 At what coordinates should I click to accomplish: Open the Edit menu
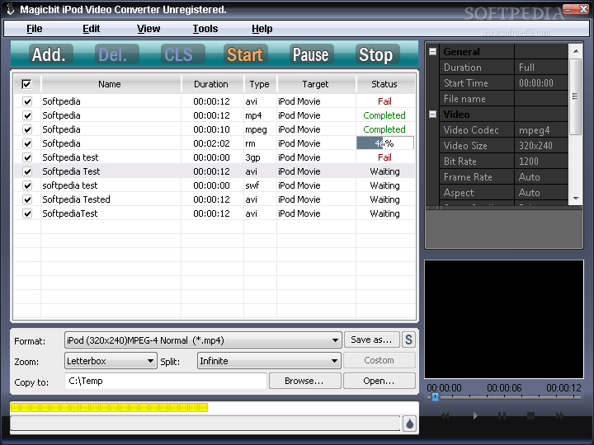(x=92, y=29)
